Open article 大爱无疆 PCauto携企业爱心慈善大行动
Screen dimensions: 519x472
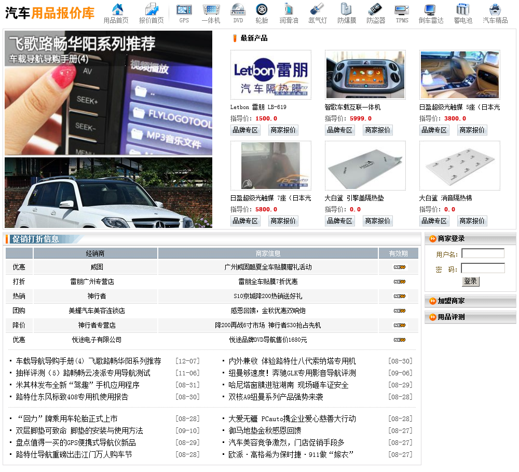click(292, 419)
